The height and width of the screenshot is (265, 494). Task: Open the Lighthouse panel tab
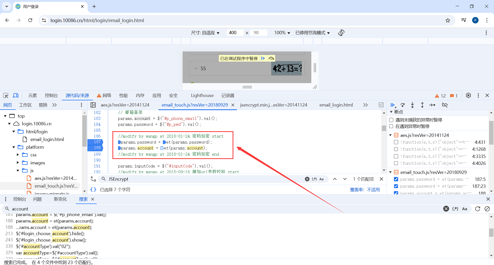[202, 95]
